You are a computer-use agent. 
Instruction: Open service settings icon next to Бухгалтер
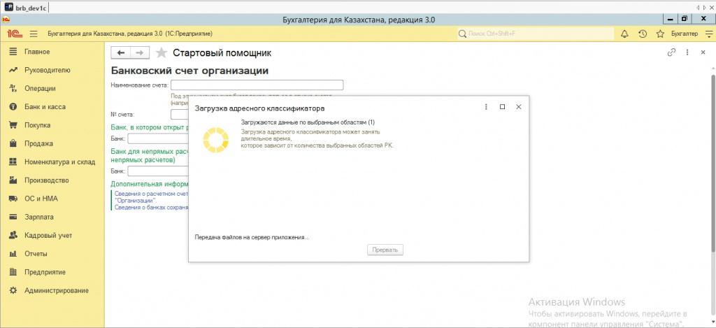[x=709, y=34]
